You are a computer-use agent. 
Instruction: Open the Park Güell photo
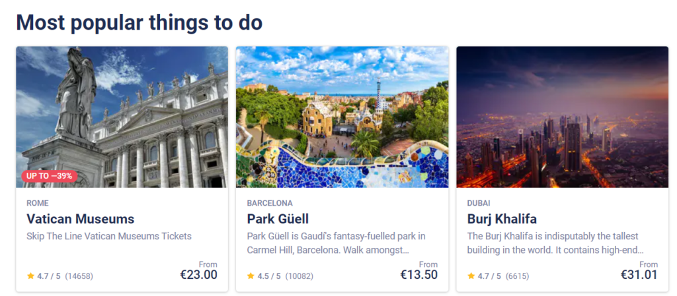(342, 117)
